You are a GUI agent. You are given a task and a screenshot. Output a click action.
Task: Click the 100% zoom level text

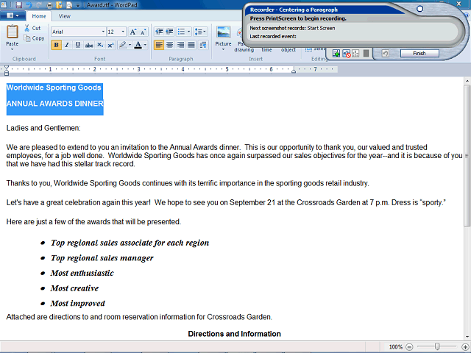click(x=395, y=347)
